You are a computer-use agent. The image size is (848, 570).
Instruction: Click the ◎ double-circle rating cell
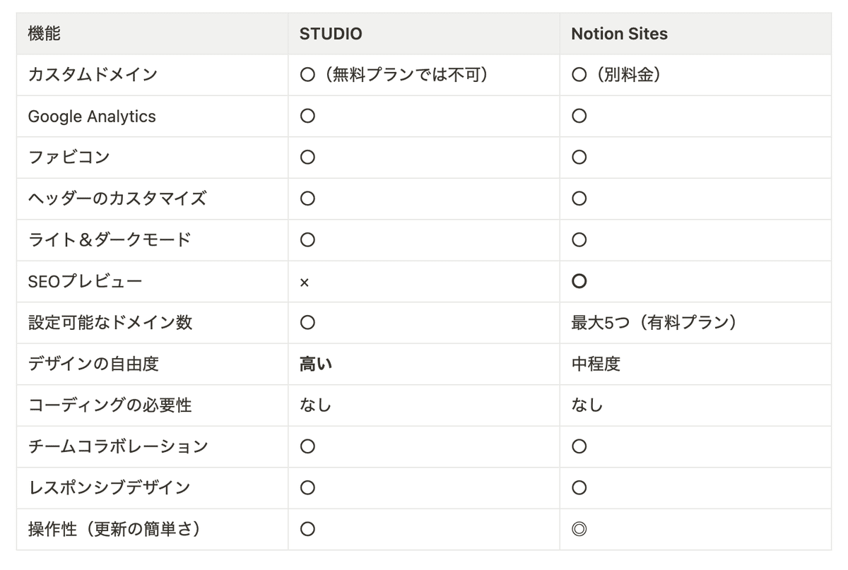click(579, 529)
